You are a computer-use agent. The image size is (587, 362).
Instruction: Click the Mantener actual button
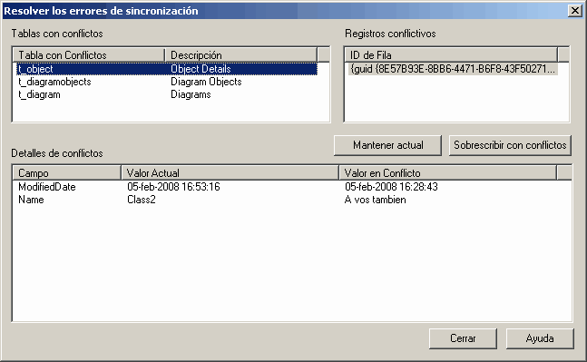[x=387, y=145]
